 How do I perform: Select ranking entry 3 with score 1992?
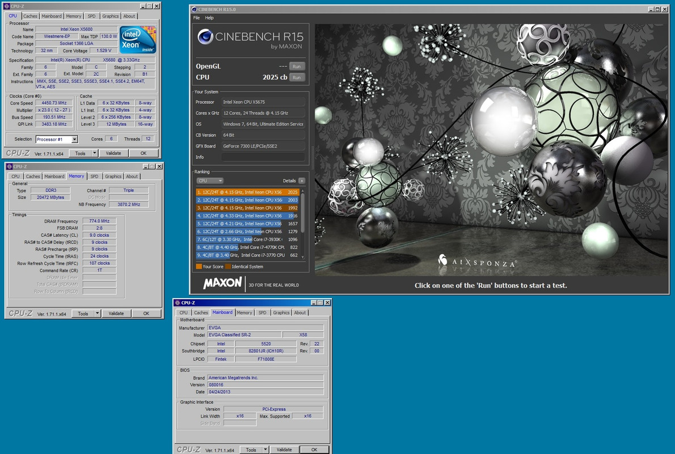[247, 208]
